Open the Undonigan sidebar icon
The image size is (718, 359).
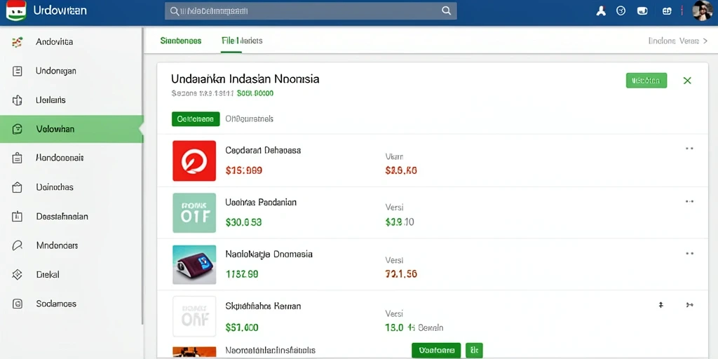click(17, 71)
